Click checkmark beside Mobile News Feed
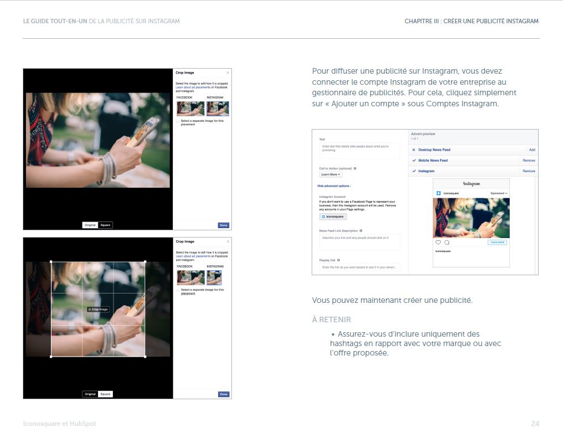The height and width of the screenshot is (438, 563). 414,161
